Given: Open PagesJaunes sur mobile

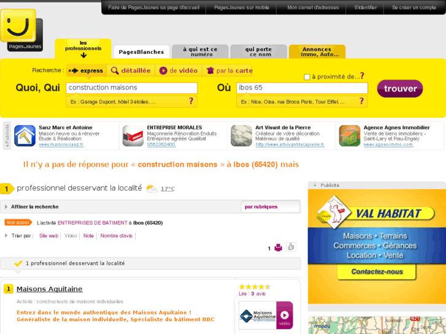Looking at the screenshot, I should (242, 8).
